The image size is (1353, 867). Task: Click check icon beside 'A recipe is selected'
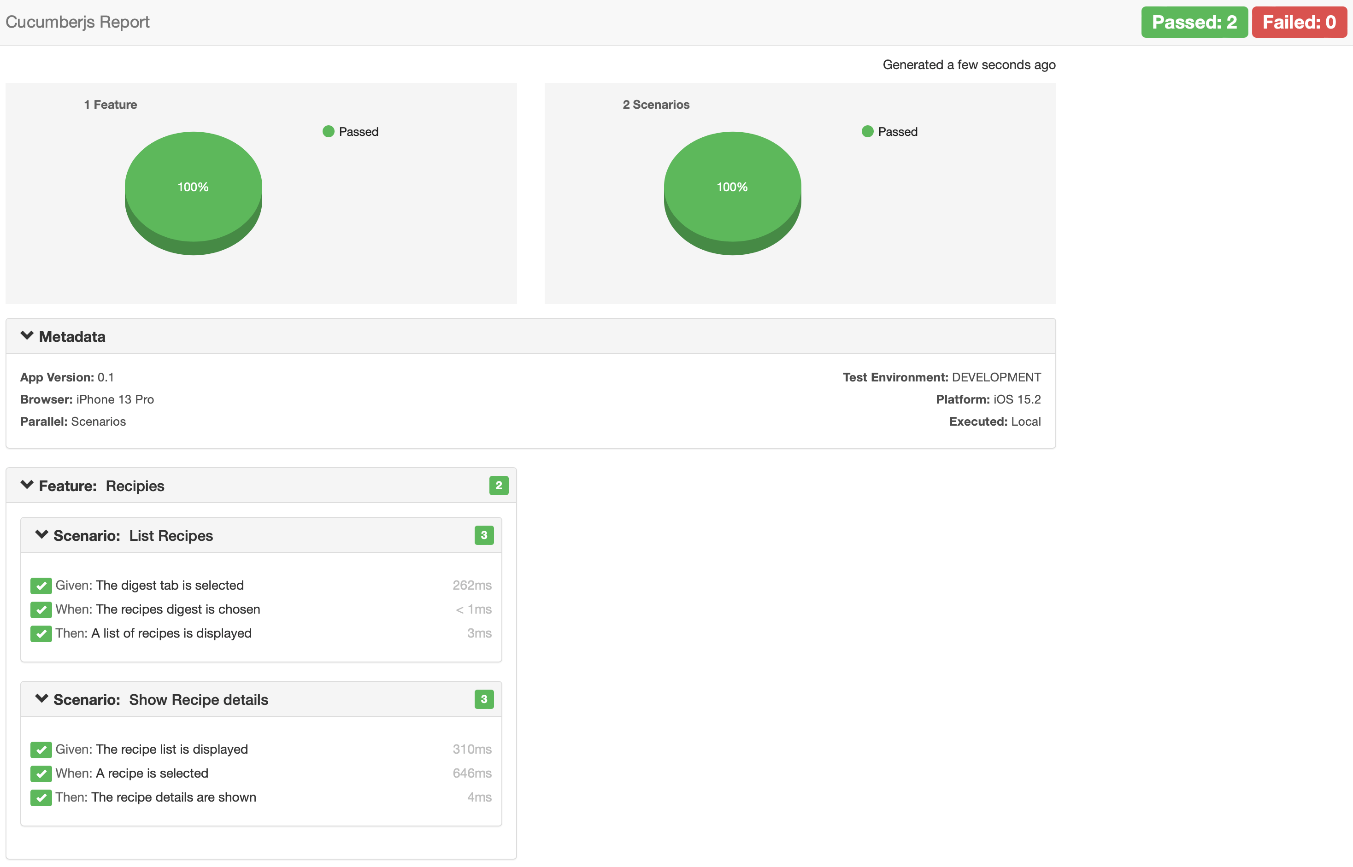pyautogui.click(x=41, y=773)
